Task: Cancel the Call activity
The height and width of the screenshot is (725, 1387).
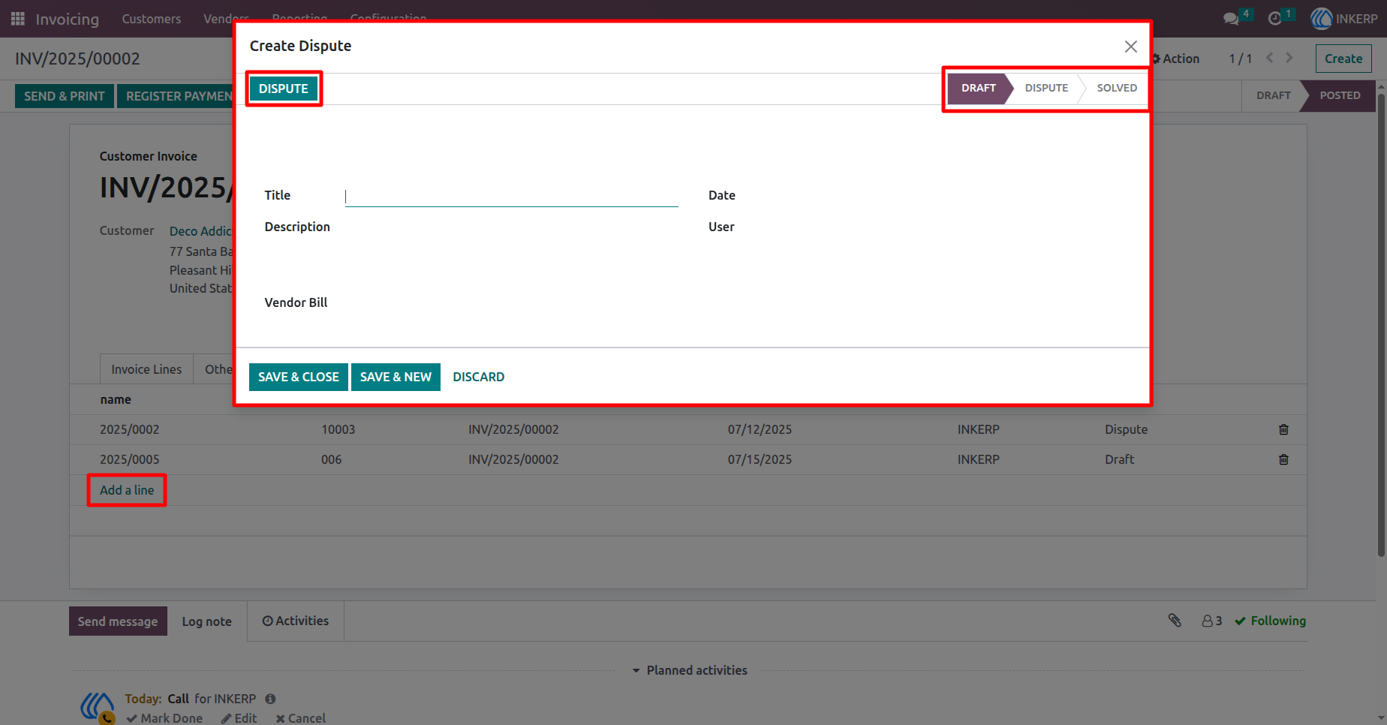Action: tap(300, 718)
